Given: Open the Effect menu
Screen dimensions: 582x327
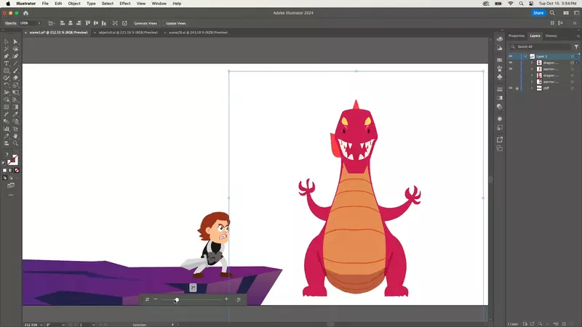Looking at the screenshot, I should (125, 4).
